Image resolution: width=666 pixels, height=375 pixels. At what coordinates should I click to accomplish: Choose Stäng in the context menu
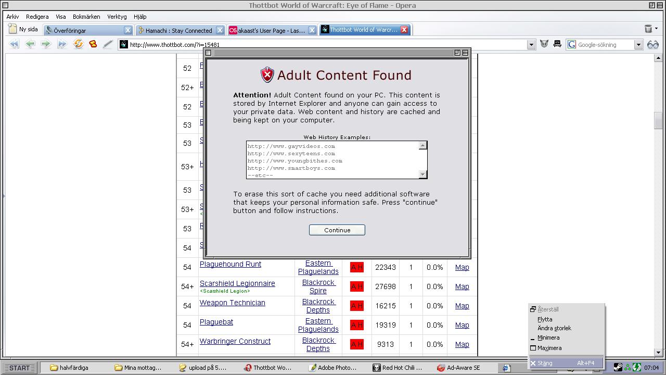pos(566,363)
